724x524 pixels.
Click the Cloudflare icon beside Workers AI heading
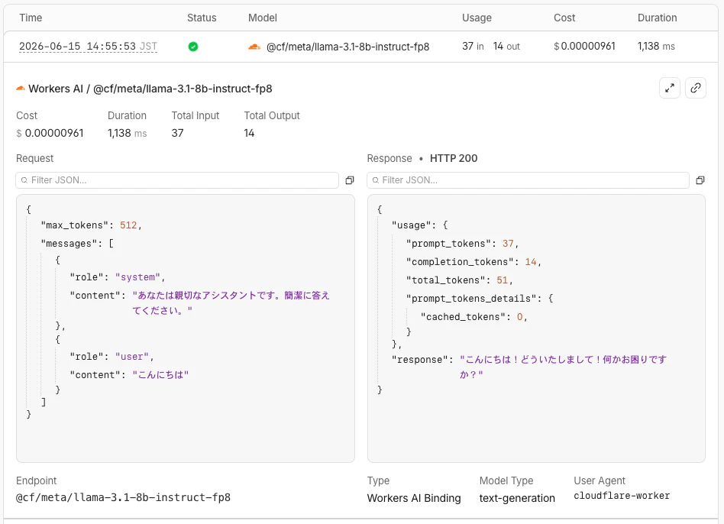tap(21, 88)
